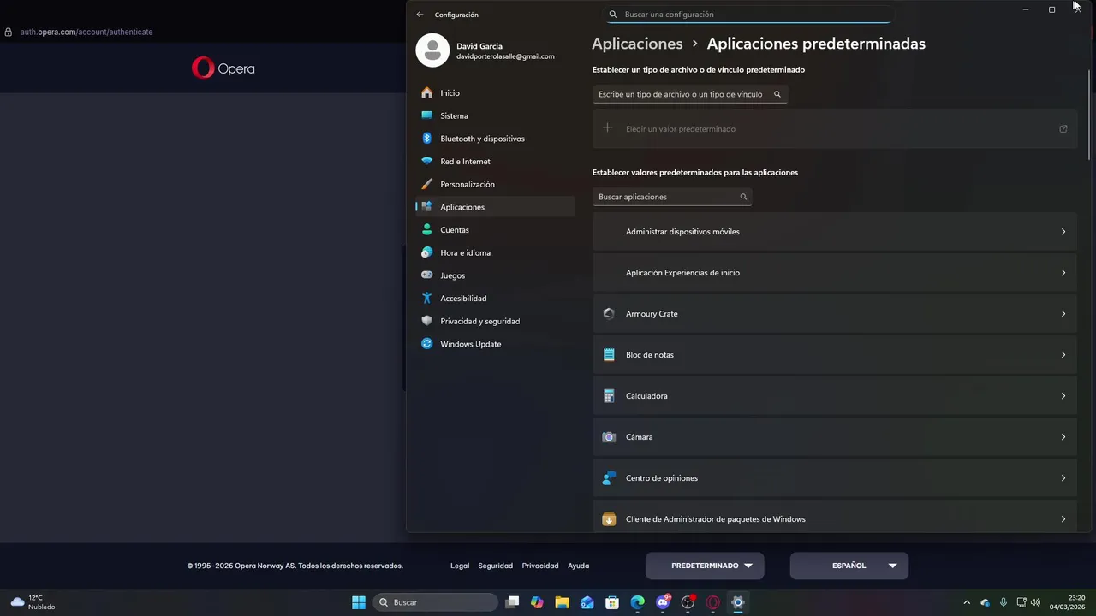Open Microsoft Edge from the taskbar

pyautogui.click(x=638, y=602)
